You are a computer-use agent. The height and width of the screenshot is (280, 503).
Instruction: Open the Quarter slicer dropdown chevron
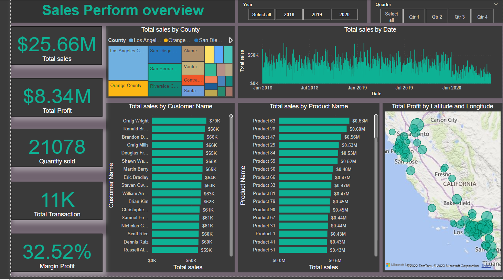point(495,4)
